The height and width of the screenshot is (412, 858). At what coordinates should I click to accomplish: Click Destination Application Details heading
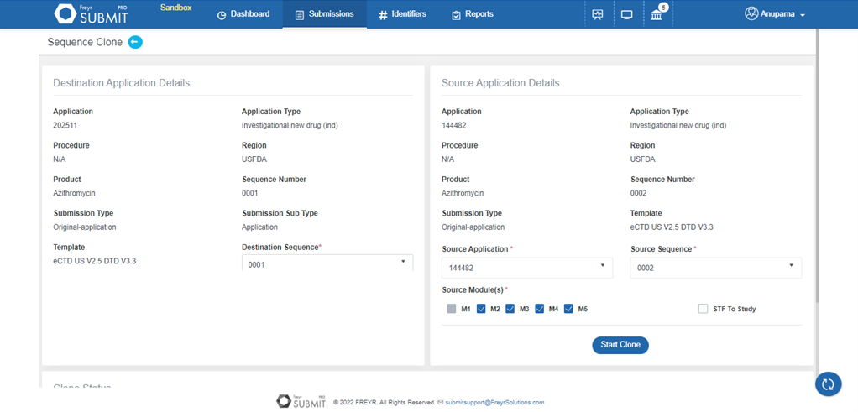122,83
